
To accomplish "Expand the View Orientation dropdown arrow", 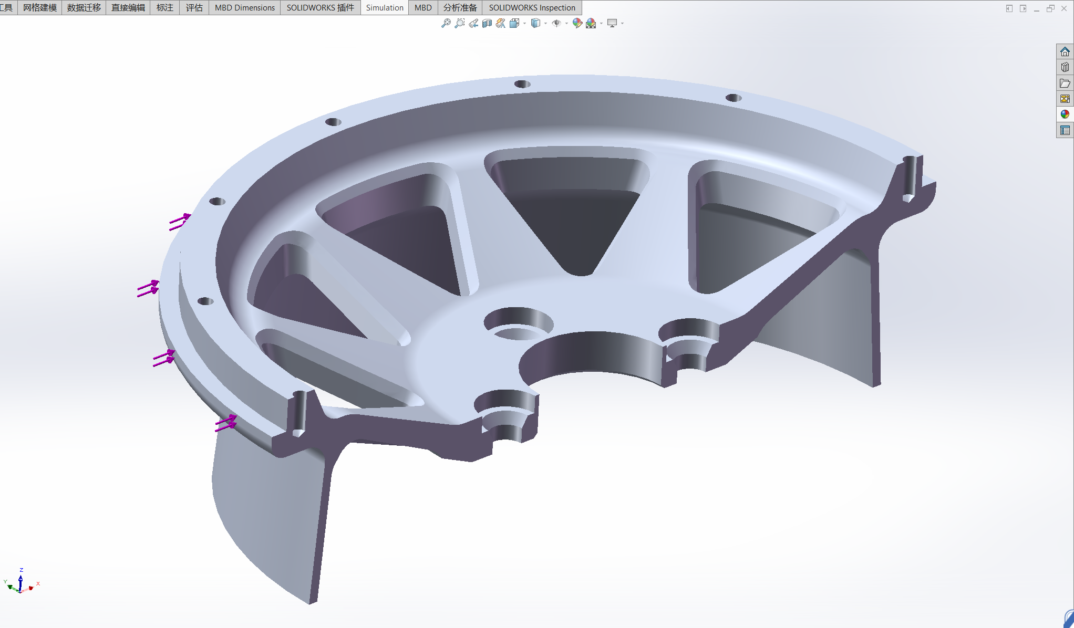I will click(525, 23).
